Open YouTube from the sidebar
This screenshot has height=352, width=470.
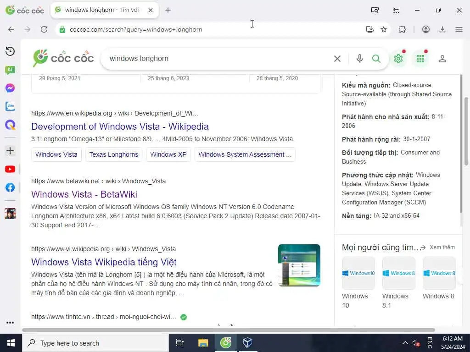[10, 169]
